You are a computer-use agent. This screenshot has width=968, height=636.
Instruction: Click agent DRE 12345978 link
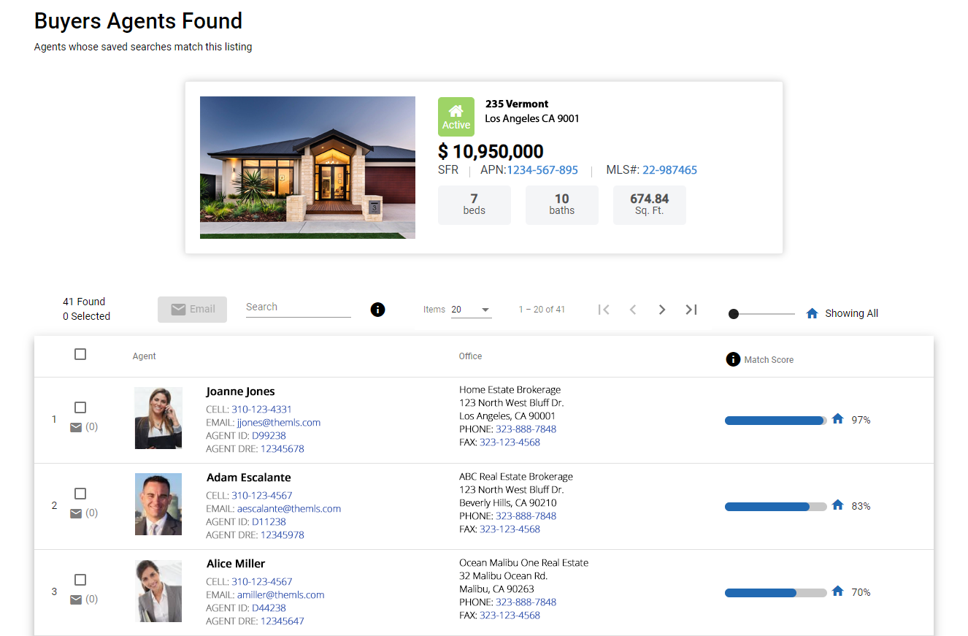pos(283,535)
